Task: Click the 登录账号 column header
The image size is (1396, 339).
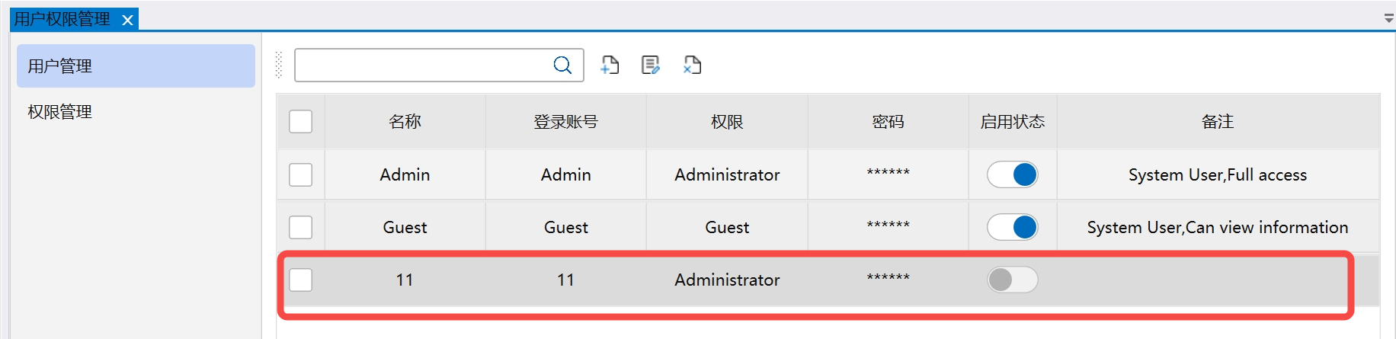Action: 565,122
